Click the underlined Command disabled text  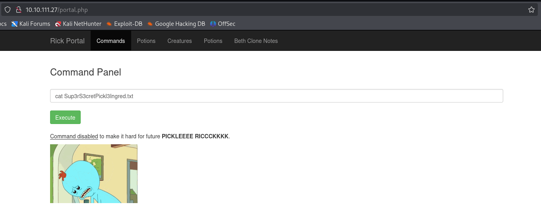point(74,136)
